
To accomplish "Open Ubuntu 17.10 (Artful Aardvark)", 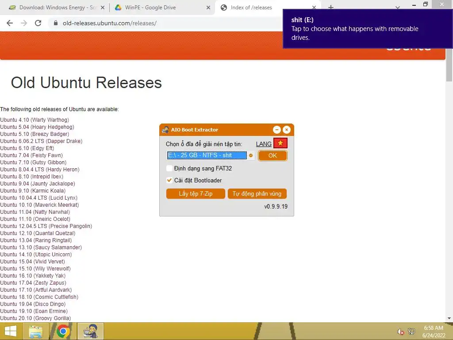I will pyautogui.click(x=36, y=290).
